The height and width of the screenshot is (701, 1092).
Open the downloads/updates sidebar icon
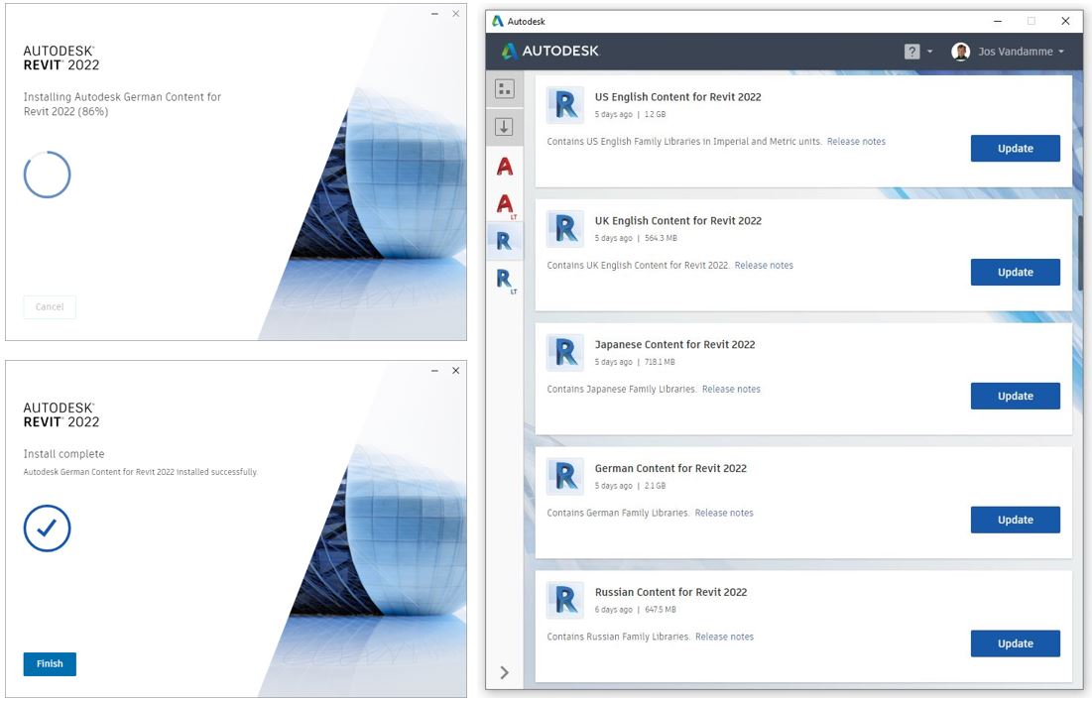pyautogui.click(x=504, y=127)
